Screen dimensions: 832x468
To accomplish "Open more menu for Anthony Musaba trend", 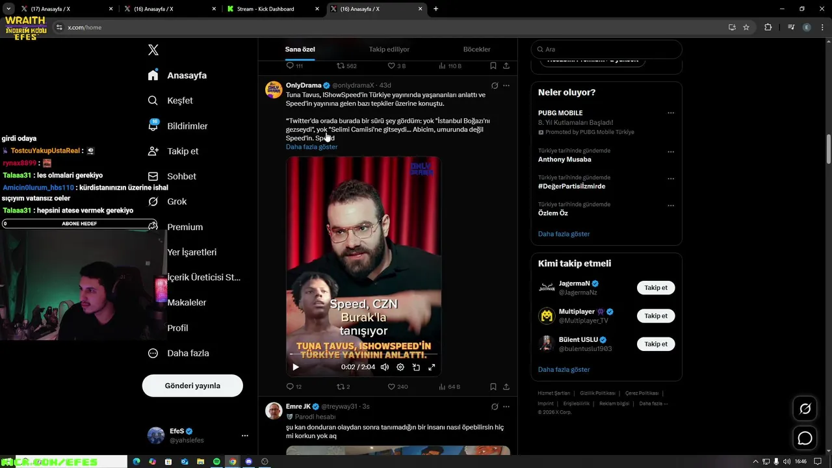I will (671, 151).
